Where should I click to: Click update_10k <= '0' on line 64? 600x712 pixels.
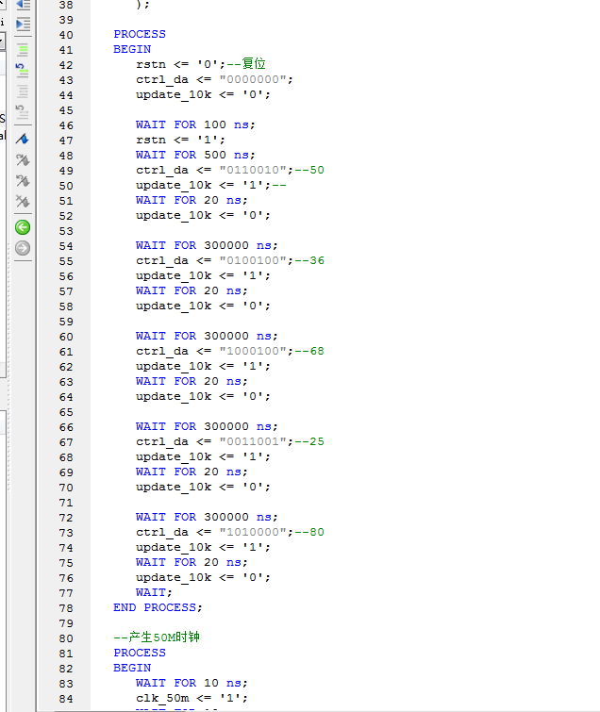click(203, 396)
